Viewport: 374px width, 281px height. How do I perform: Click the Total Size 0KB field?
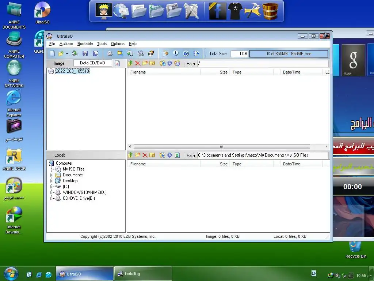(239, 54)
